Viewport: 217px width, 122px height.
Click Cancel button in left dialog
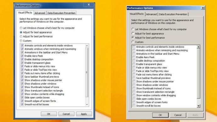[x=66, y=114]
